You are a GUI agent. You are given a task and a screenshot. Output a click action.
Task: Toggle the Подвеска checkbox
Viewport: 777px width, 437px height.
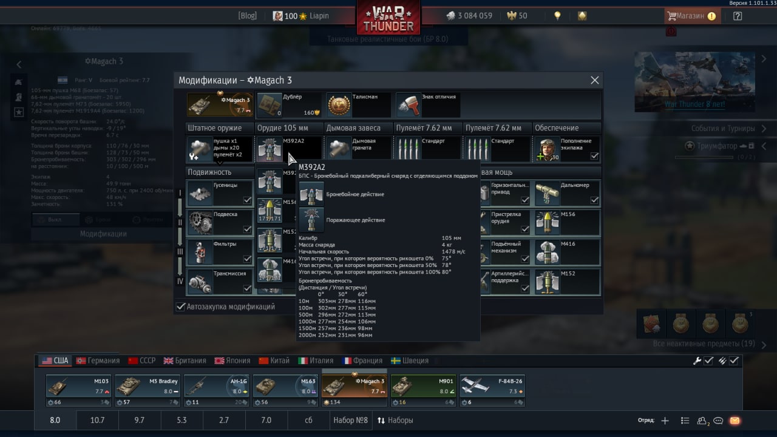click(247, 229)
